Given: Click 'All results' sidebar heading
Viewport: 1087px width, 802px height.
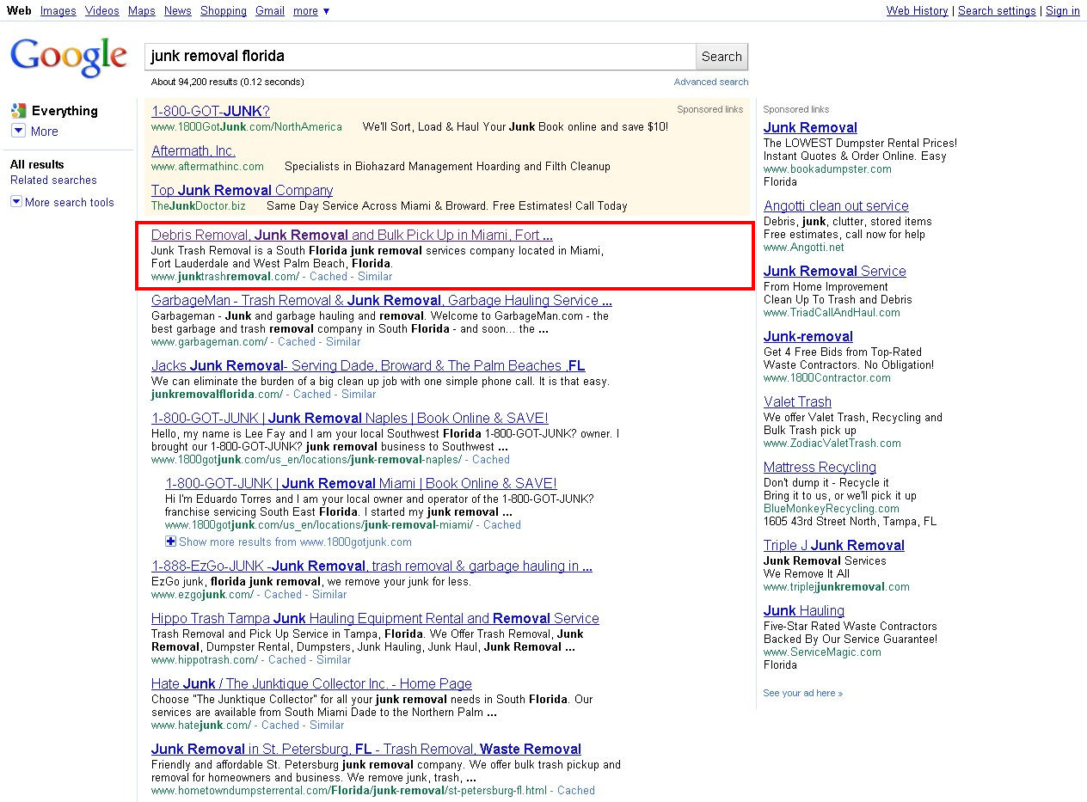Looking at the screenshot, I should [x=37, y=164].
